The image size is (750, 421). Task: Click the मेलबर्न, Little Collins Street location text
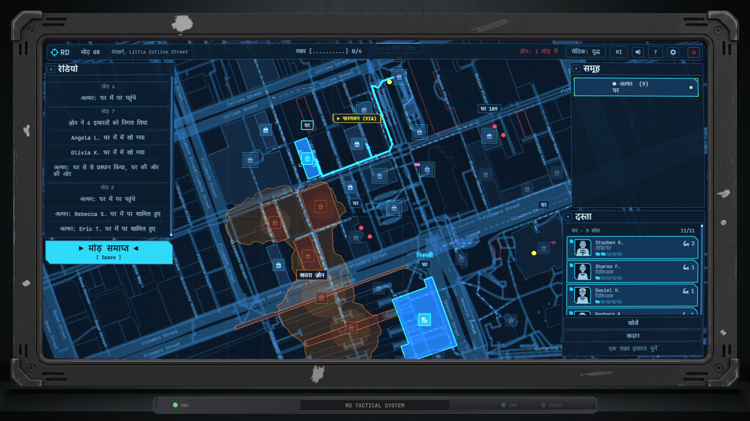pyautogui.click(x=150, y=52)
